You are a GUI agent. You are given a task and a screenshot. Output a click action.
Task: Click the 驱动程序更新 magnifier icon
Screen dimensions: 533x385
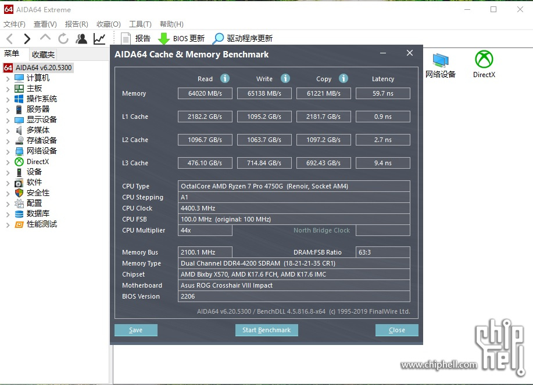tap(218, 39)
